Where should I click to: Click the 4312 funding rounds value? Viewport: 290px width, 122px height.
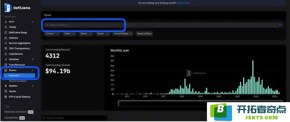(52, 56)
